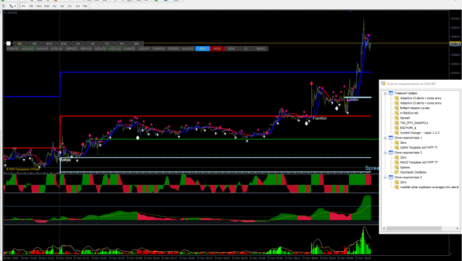Change chart symbol to USDCAD

point(115,49)
